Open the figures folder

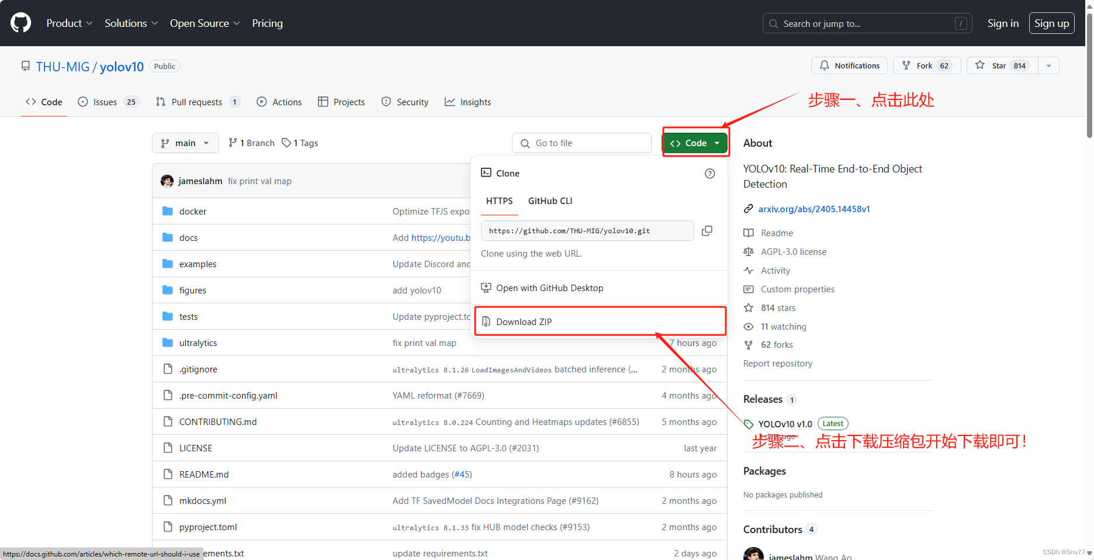[x=193, y=291]
